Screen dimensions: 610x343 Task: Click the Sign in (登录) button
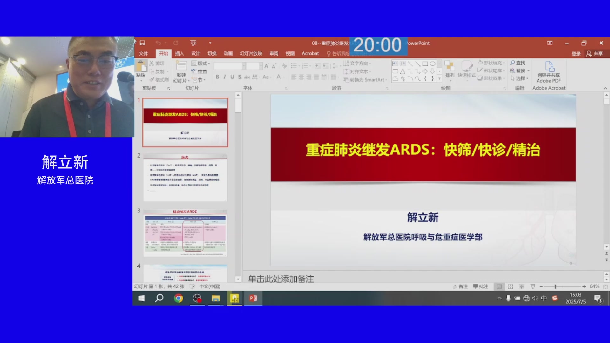(x=576, y=54)
